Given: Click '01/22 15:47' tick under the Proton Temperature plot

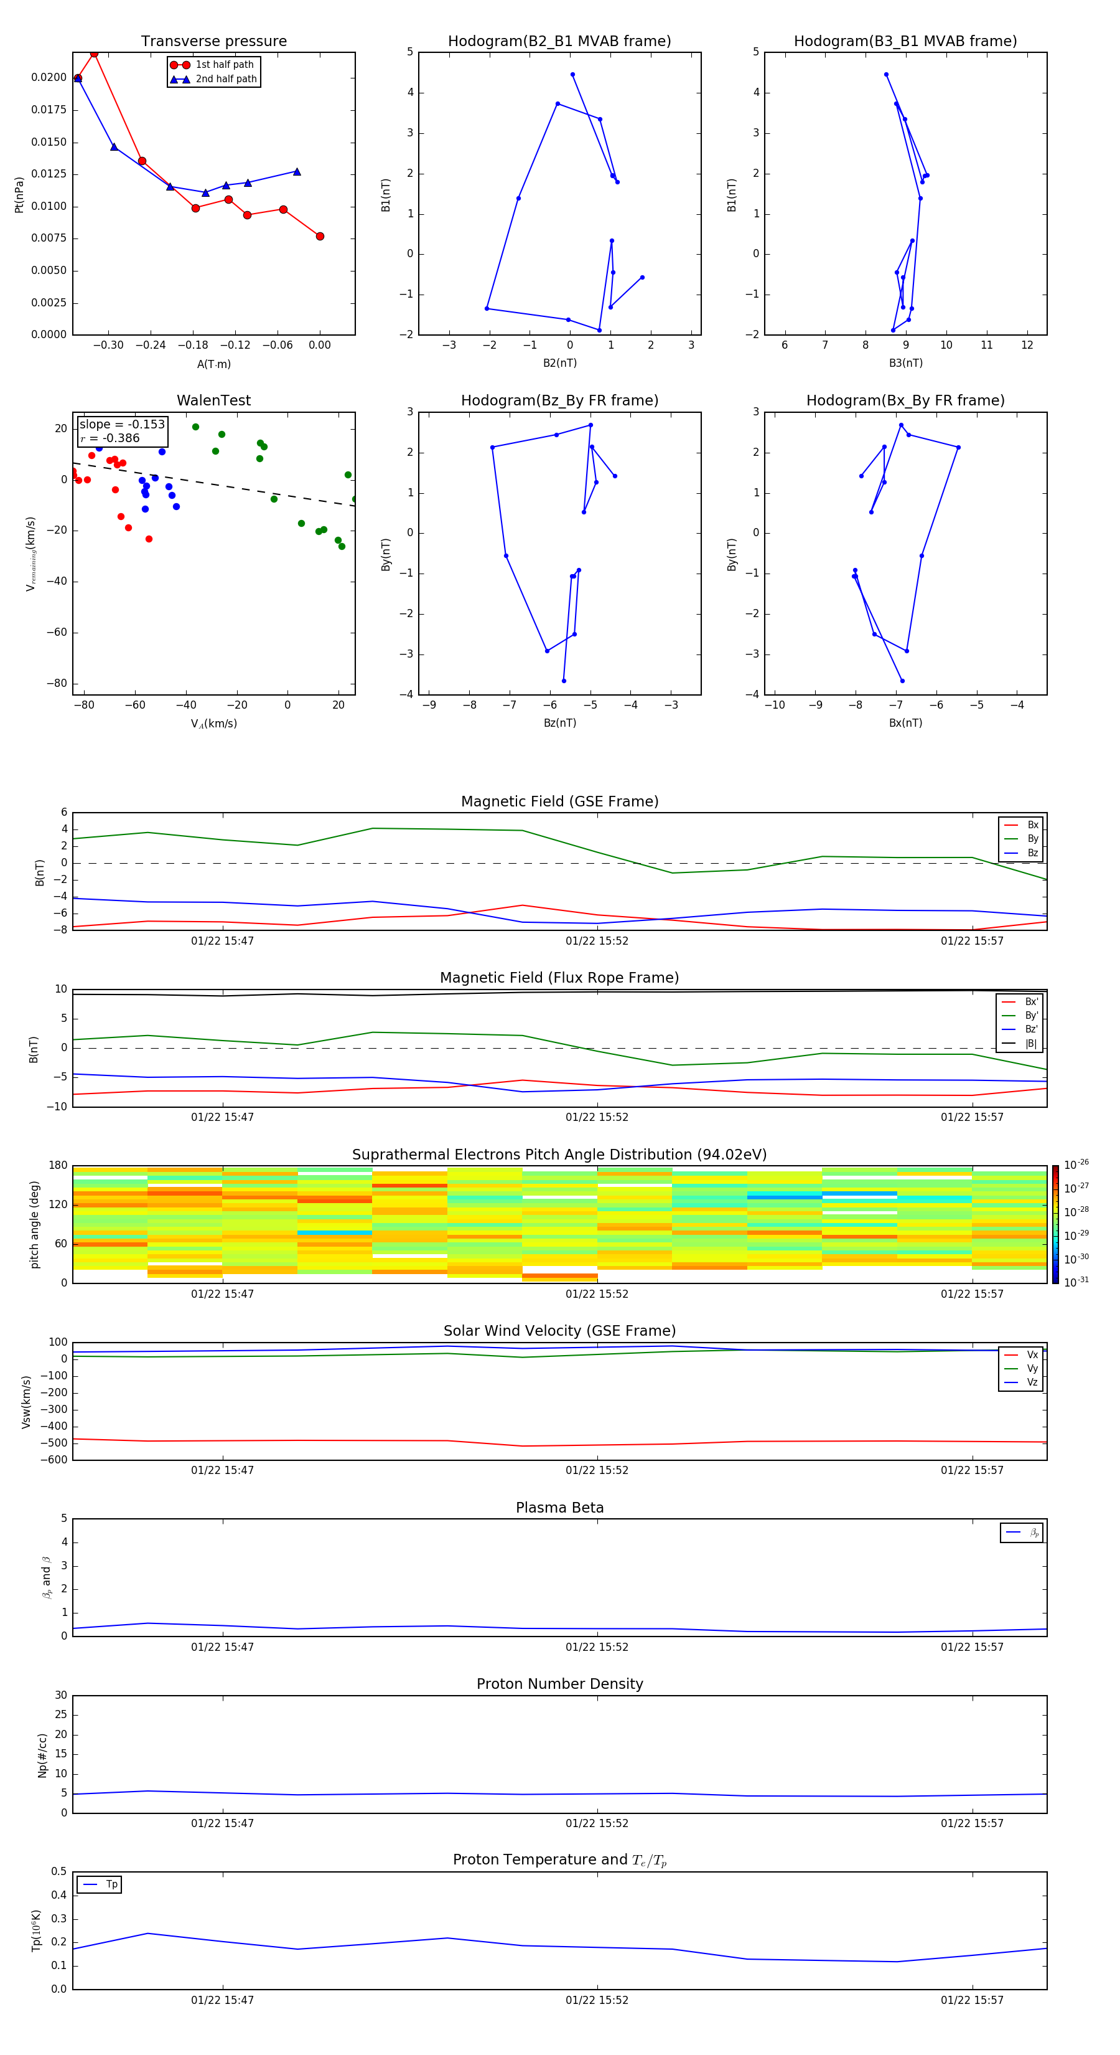Looking at the screenshot, I should [222, 2000].
